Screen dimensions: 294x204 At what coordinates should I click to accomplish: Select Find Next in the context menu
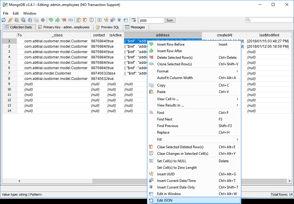click(x=195, y=119)
